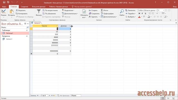Switch to the Создание ribbon tab
The image size is (178, 100).
click(24, 7)
